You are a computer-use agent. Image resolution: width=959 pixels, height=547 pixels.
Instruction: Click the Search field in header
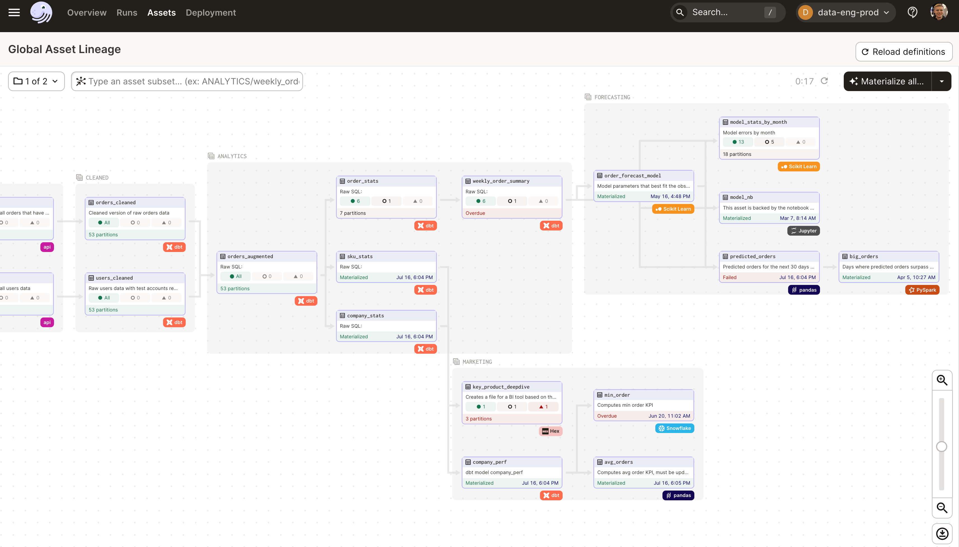(x=728, y=12)
